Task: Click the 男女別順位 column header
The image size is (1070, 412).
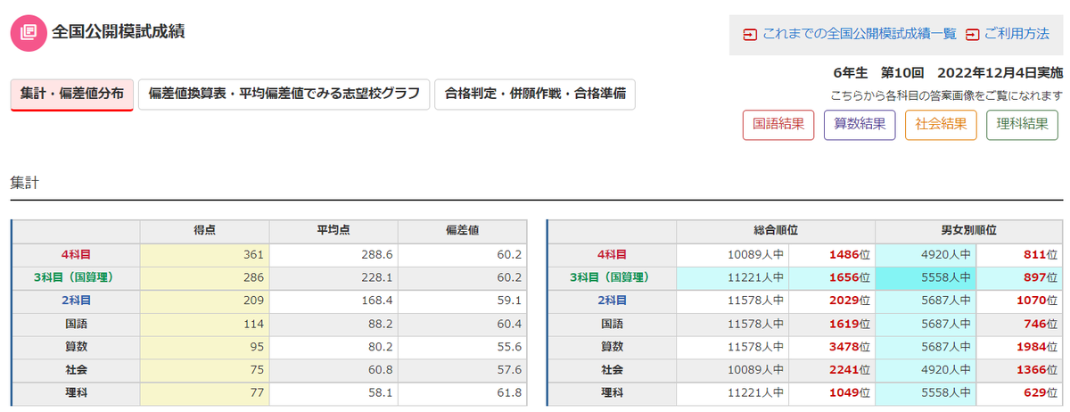Action: [x=968, y=230]
